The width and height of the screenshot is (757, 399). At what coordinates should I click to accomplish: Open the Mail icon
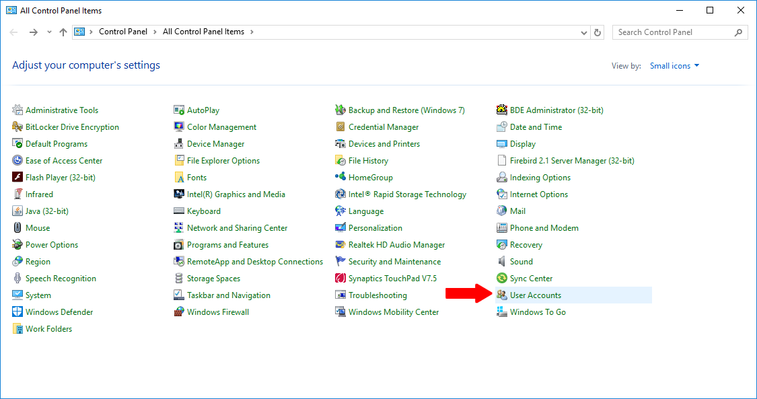click(x=502, y=211)
